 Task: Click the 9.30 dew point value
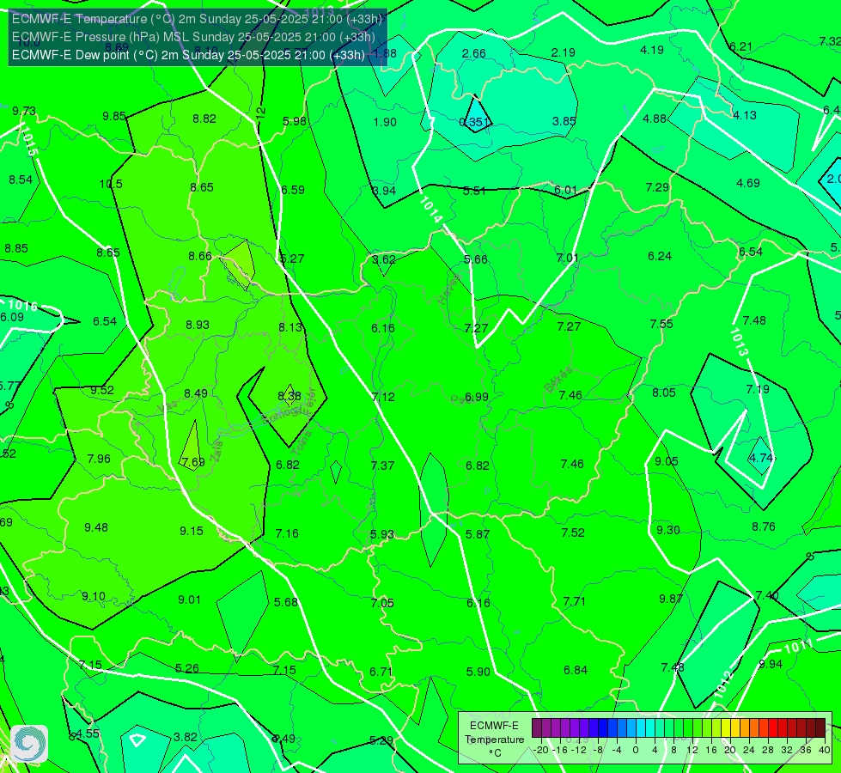(668, 531)
